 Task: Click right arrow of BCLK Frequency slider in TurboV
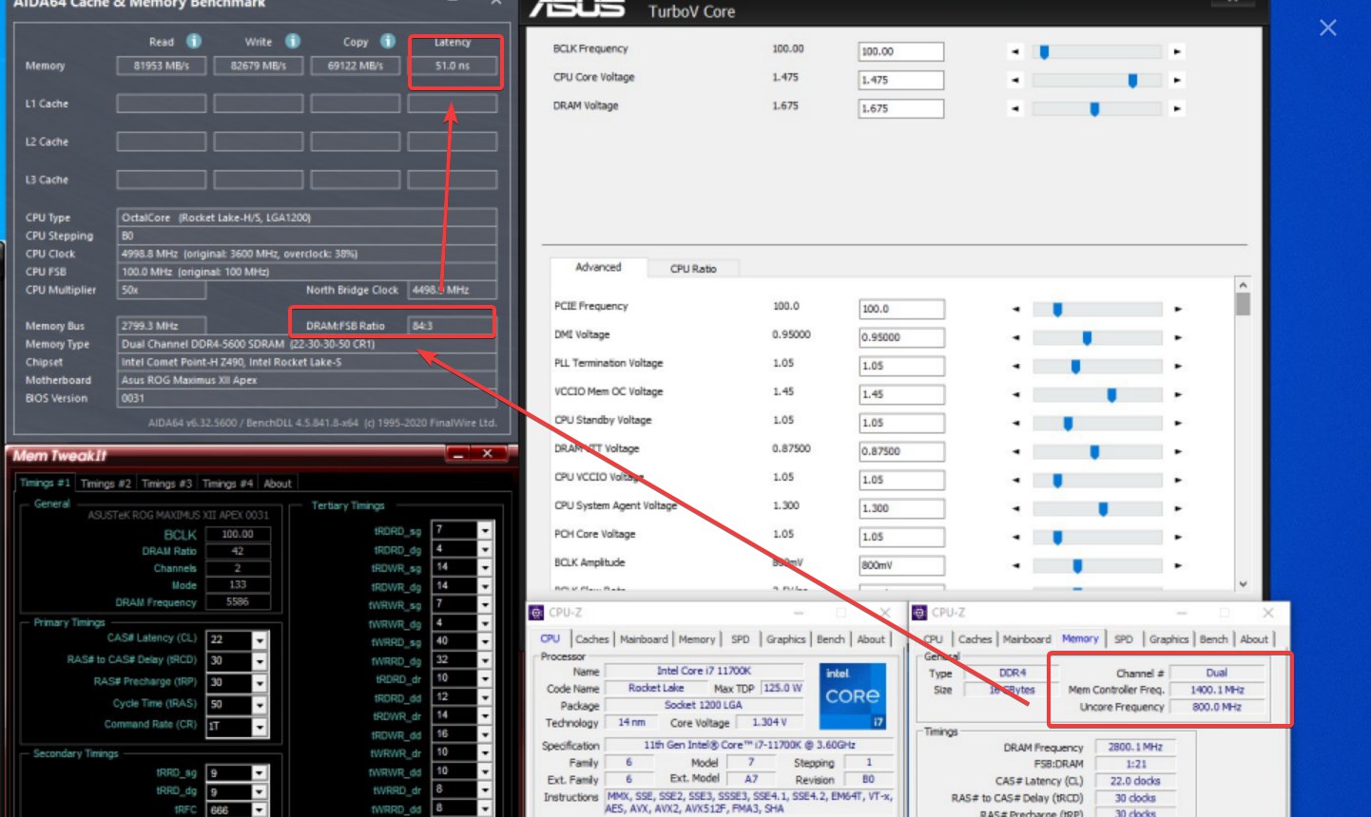coord(1177,52)
